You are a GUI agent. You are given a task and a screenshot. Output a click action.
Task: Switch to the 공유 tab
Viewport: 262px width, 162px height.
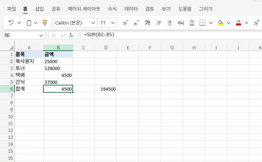click(56, 9)
